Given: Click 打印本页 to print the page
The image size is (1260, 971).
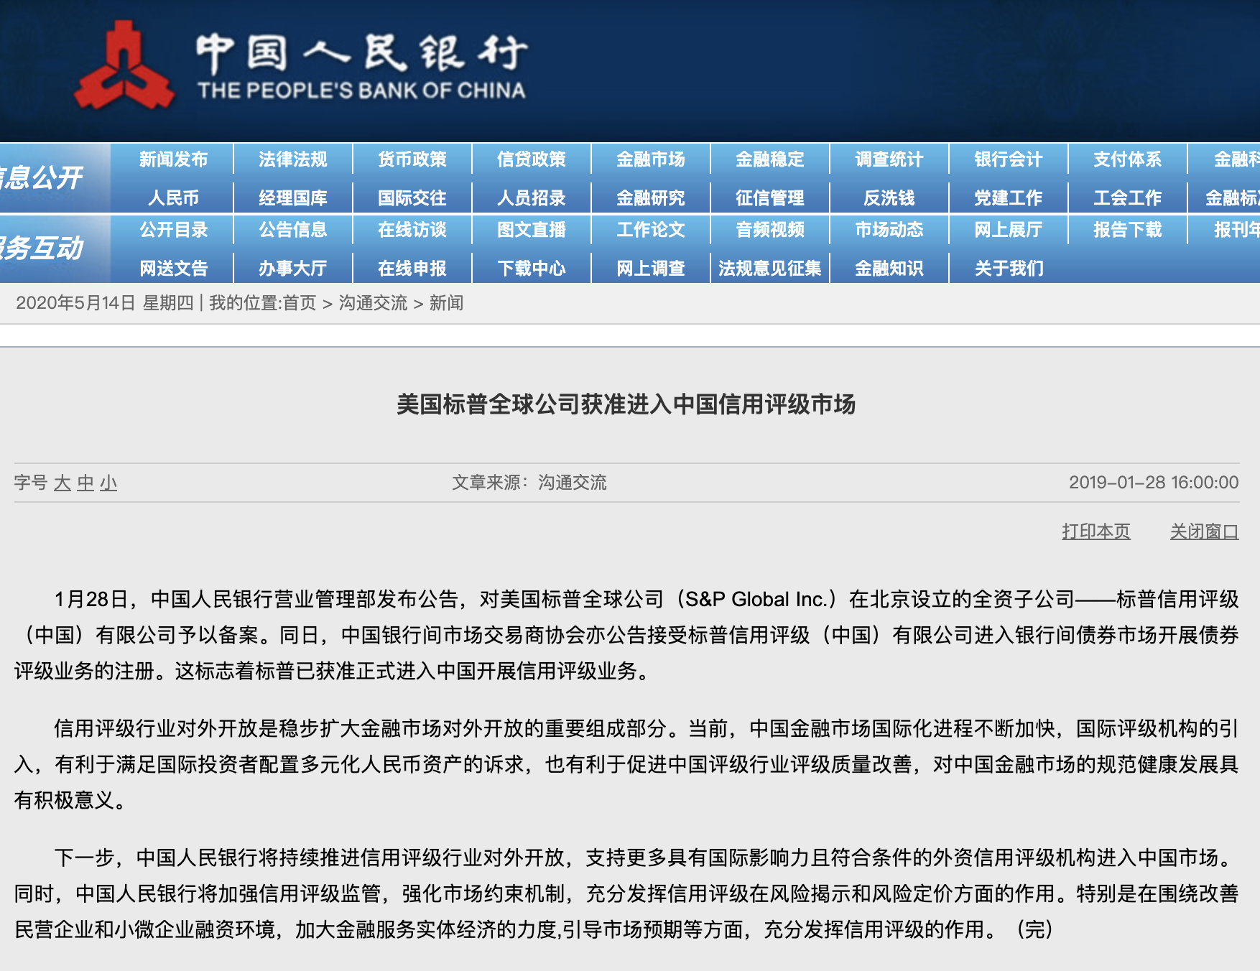Looking at the screenshot, I should point(1095,531).
